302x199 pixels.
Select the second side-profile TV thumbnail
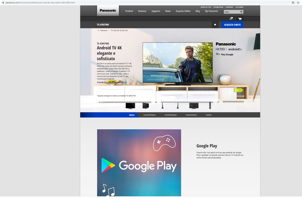178,106
